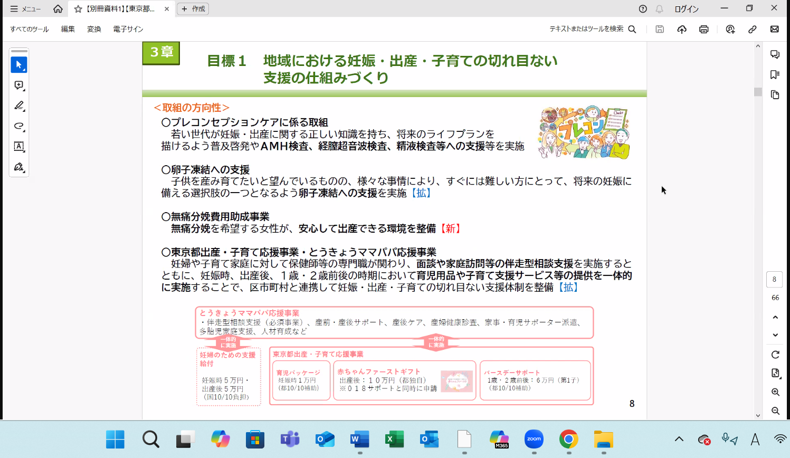Go to previous page with up chevron
Image resolution: width=790 pixels, height=458 pixels.
[775, 317]
